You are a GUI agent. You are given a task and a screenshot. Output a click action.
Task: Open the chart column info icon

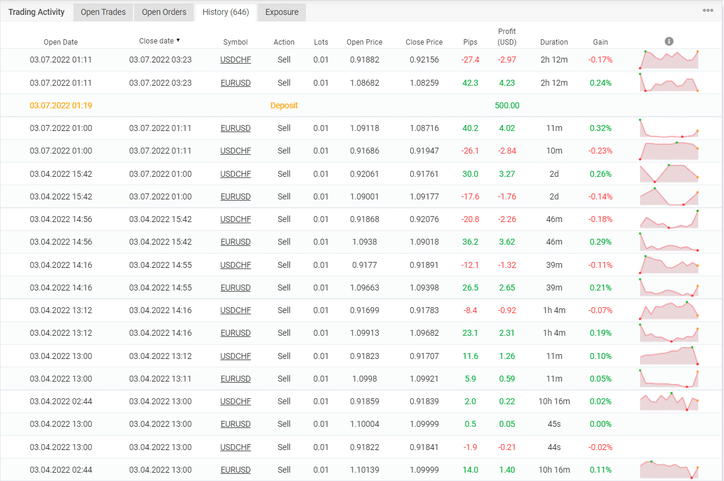669,41
